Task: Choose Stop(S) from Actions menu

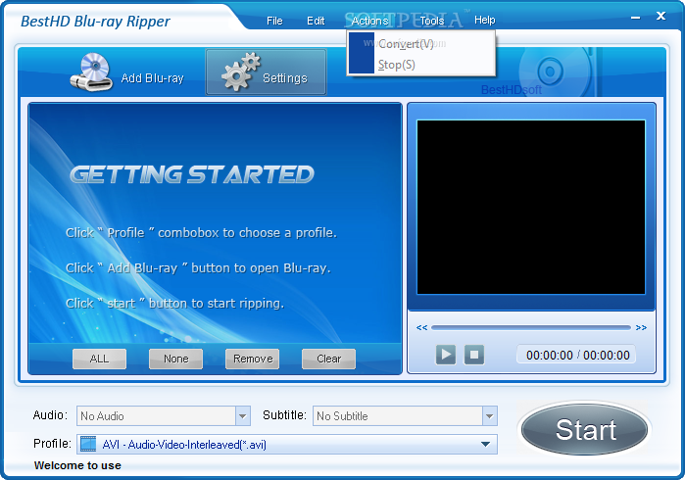Action: (x=421, y=65)
